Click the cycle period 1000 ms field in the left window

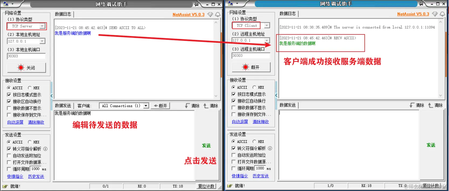(35, 169)
